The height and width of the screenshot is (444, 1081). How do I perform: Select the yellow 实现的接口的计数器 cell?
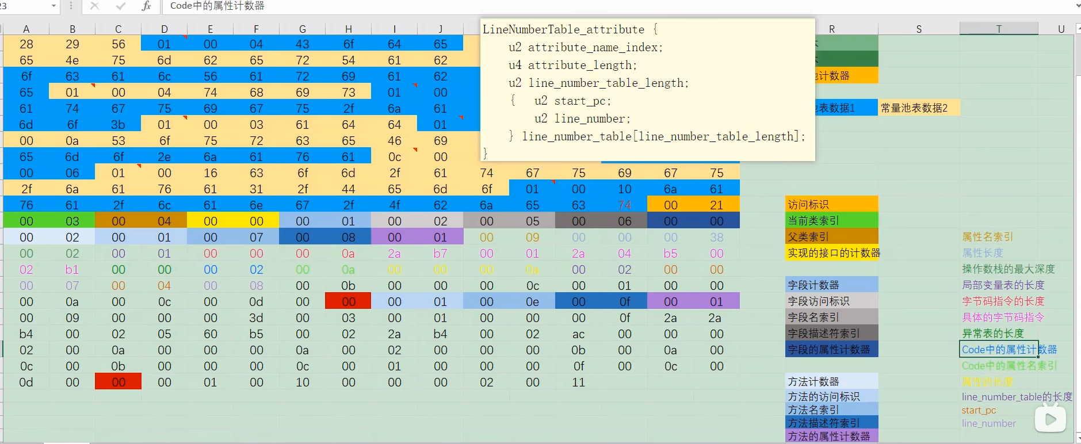832,252
